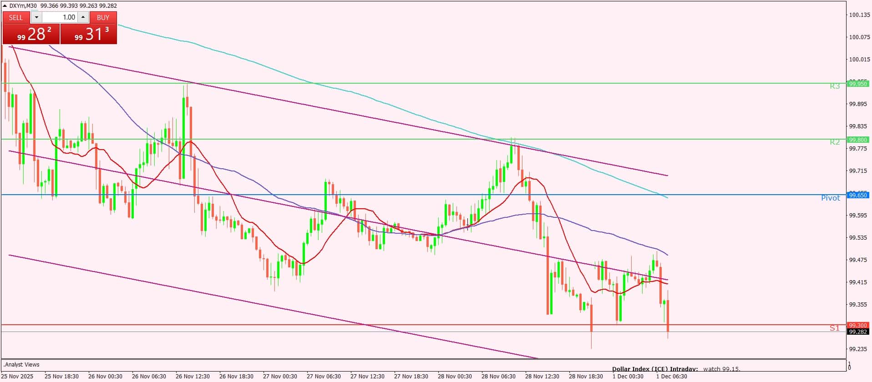Click the 100.075 price scale value

coord(859,37)
